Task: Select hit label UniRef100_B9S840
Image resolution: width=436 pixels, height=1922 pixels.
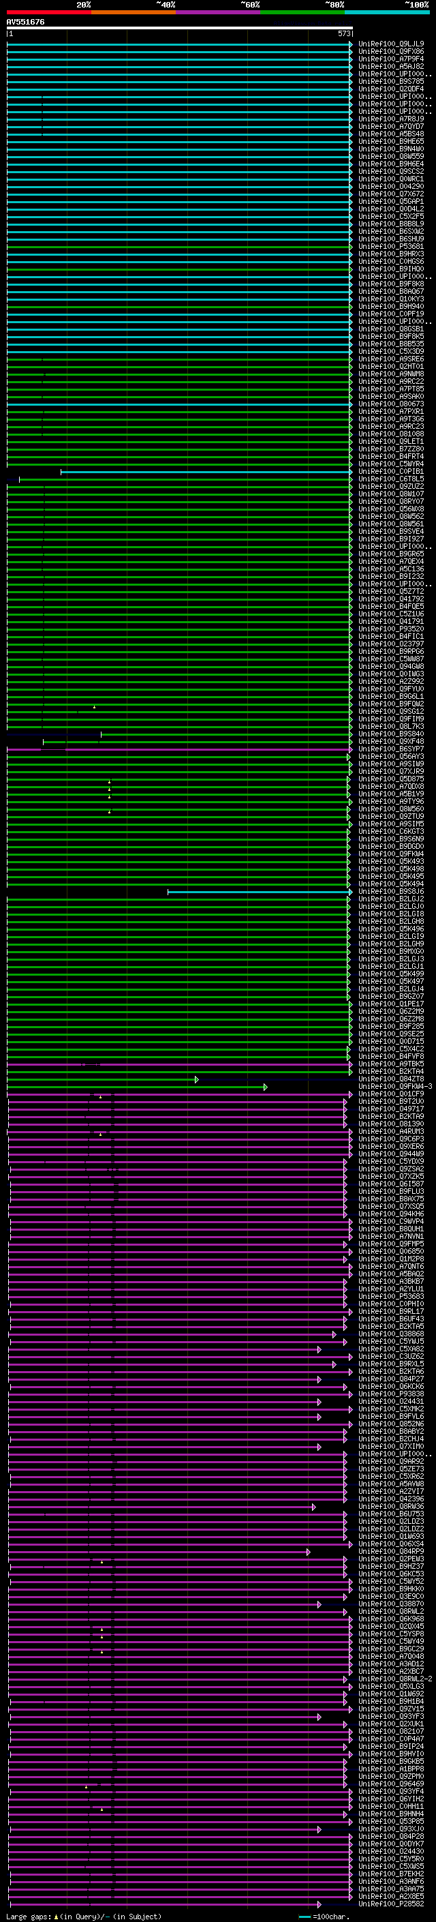Action: 391,734
